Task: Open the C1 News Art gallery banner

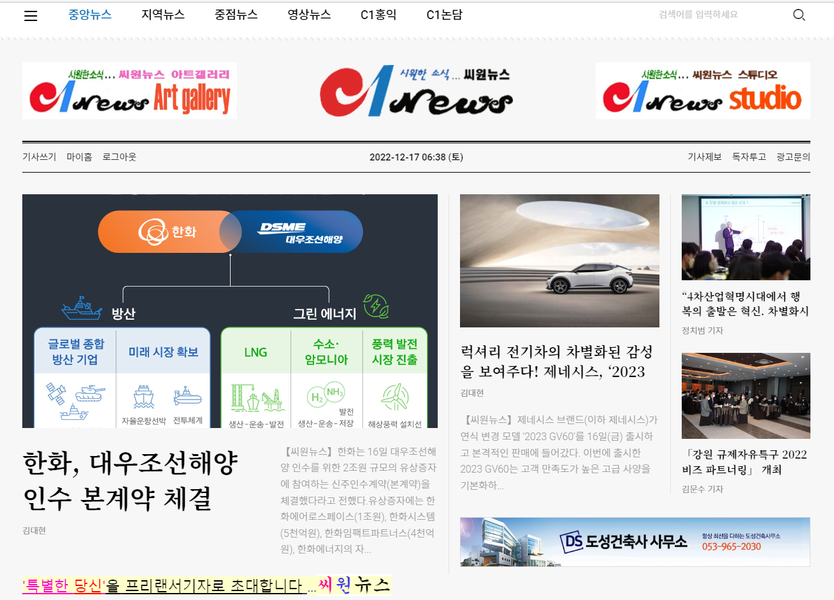Action: 129,90
